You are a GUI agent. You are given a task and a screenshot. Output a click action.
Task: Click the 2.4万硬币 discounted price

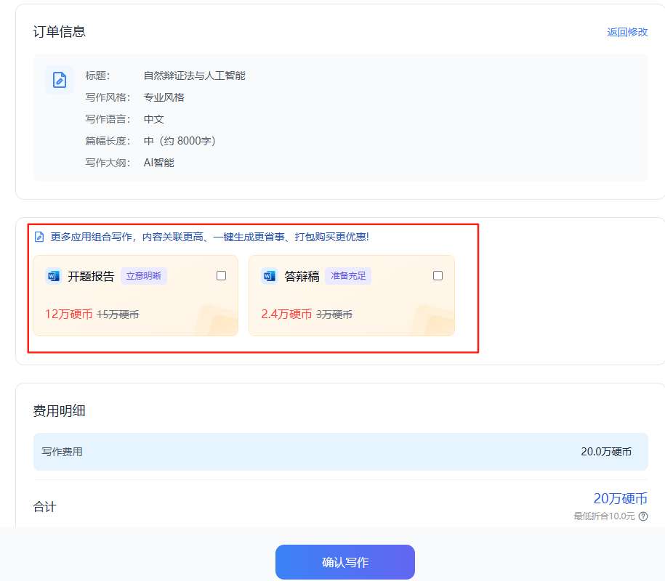click(286, 314)
